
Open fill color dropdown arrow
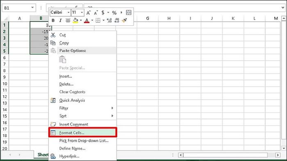81,20
